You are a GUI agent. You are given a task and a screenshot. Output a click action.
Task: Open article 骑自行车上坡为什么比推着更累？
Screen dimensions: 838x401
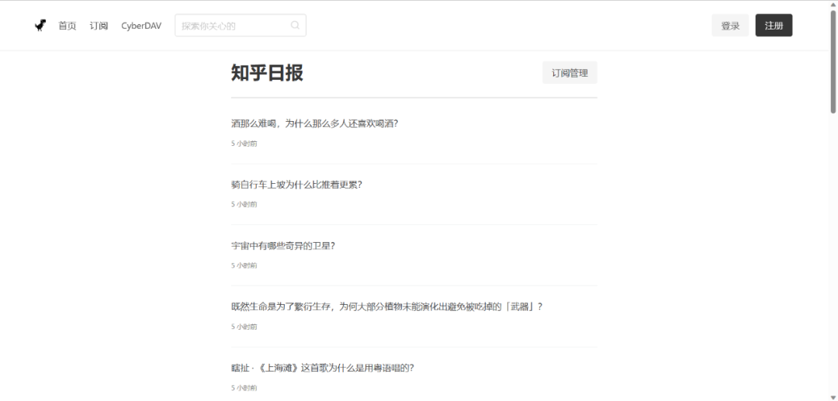click(x=297, y=185)
